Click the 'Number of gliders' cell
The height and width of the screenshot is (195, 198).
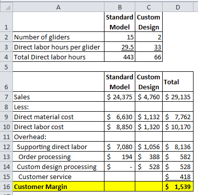pos(58,37)
